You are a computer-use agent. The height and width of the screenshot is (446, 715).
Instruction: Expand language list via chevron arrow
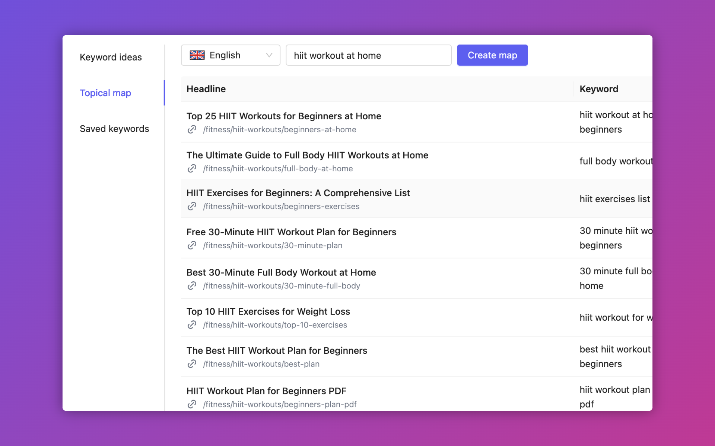[x=269, y=55]
